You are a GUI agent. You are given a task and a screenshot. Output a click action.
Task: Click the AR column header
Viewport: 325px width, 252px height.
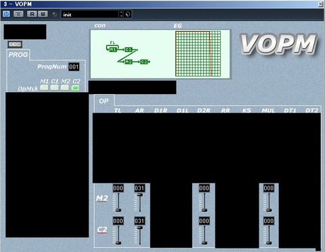click(139, 110)
